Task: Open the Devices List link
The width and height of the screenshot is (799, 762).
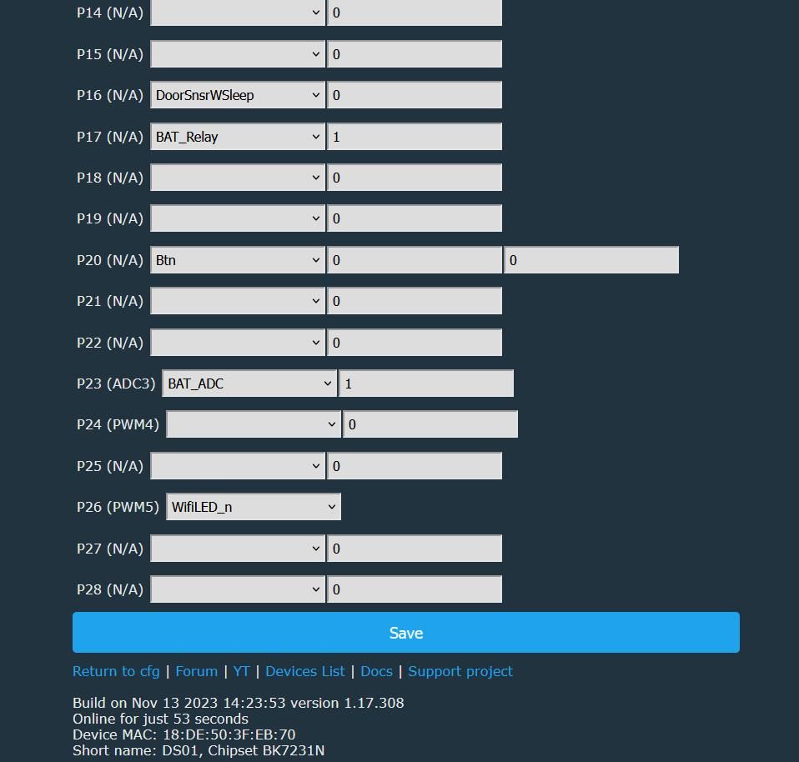Action: [304, 671]
